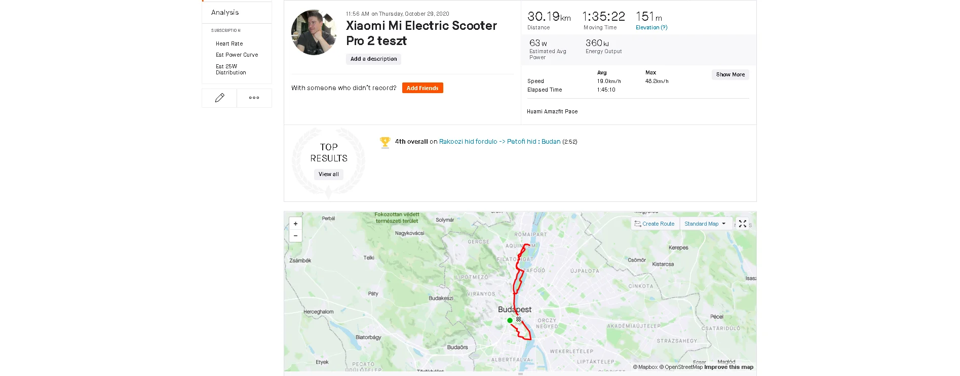The width and height of the screenshot is (960, 376).
Task: Click the Elevation (?) help link
Action: [x=651, y=28]
